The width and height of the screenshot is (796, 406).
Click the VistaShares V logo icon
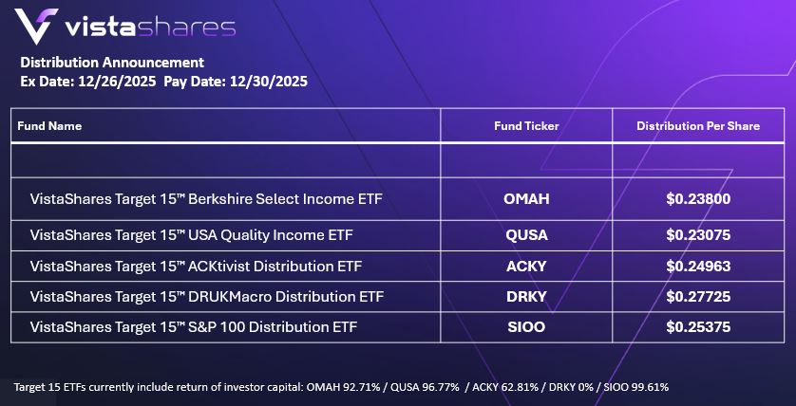[39, 26]
